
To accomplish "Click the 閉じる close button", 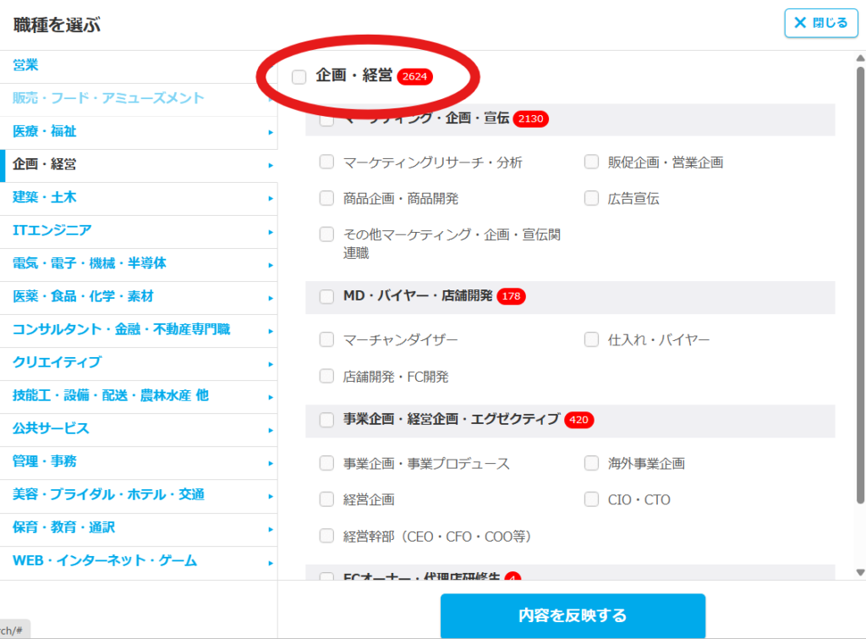I will (x=820, y=23).
